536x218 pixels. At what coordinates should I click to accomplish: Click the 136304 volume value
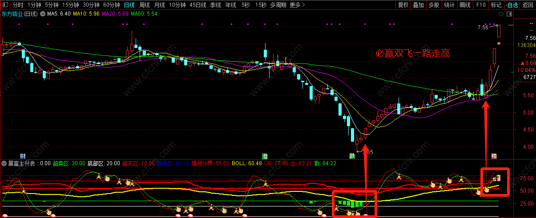pyautogui.click(x=526, y=45)
